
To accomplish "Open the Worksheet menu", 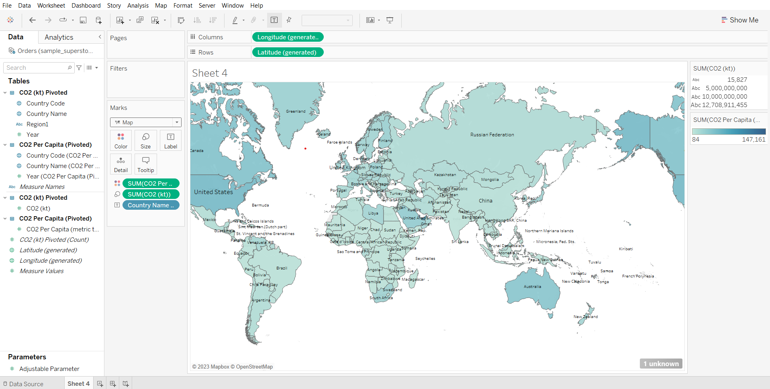I will click(x=51, y=6).
